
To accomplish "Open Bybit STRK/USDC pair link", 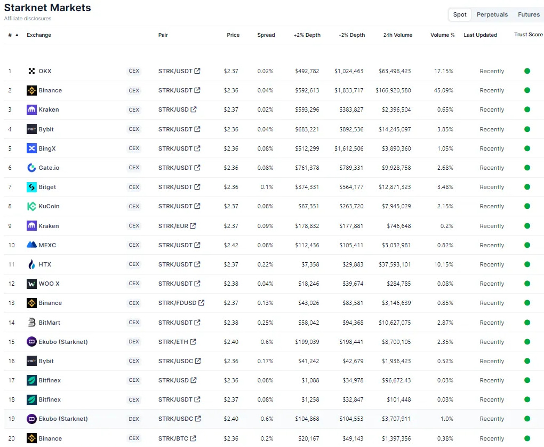I will [x=175, y=361].
